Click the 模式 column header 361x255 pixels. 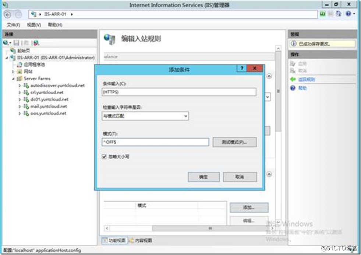click(142, 205)
